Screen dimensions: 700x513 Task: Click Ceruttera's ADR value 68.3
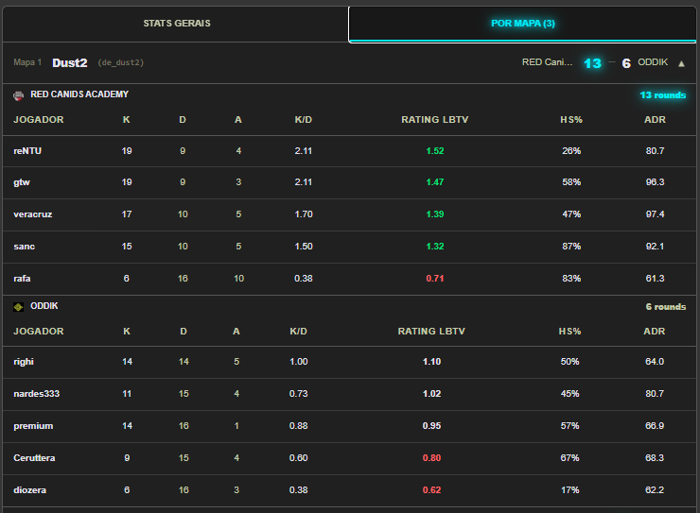coord(655,458)
